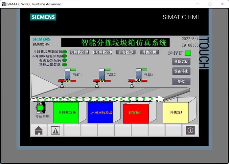Maximize the WinCC Runtime window
Viewport: 229px width, 164px height.
[x=210, y=4]
